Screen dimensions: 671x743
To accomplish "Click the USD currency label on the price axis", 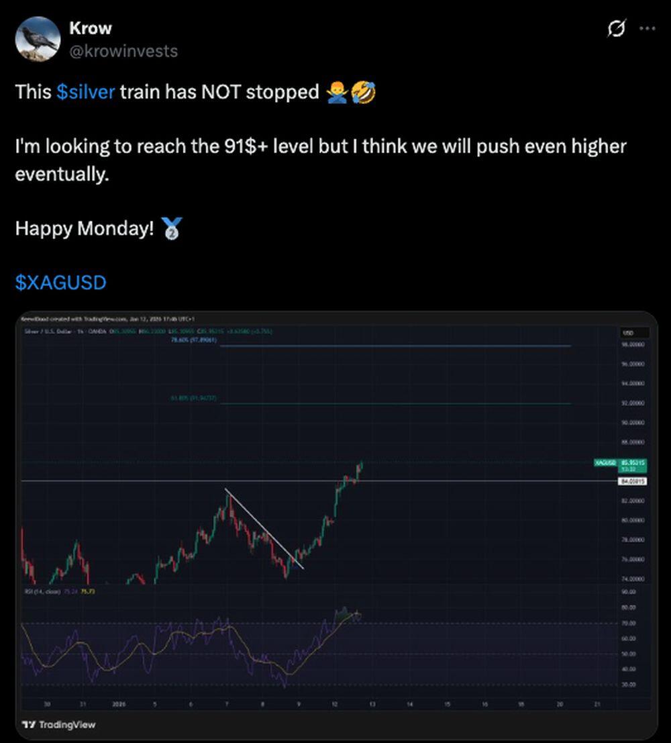I will click(x=628, y=332).
